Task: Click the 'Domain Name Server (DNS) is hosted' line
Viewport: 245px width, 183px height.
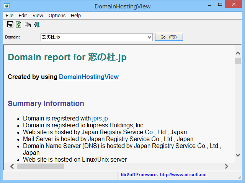Action: (122, 149)
